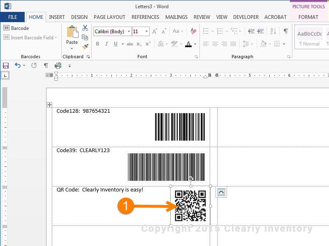Toggle superscript formatting

click(148, 44)
